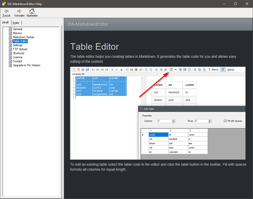
Task: Click the page icon beside Licence
Action: point(10,57)
